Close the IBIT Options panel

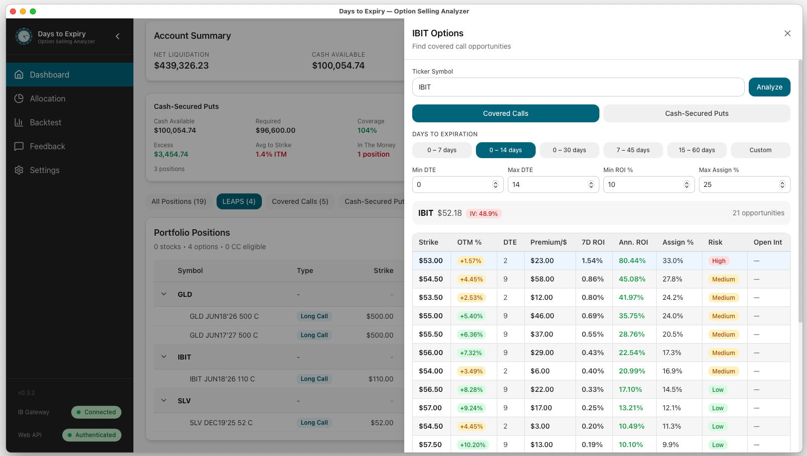[787, 33]
